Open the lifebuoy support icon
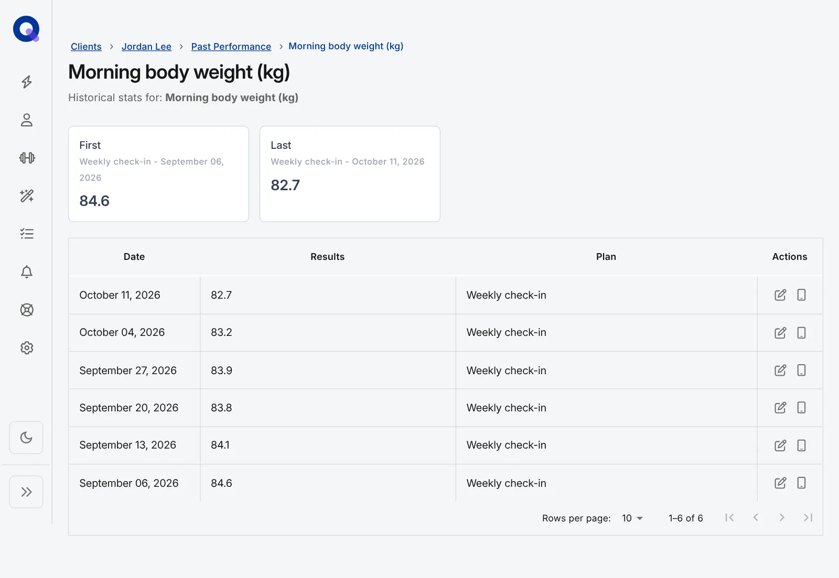 pyautogui.click(x=27, y=310)
